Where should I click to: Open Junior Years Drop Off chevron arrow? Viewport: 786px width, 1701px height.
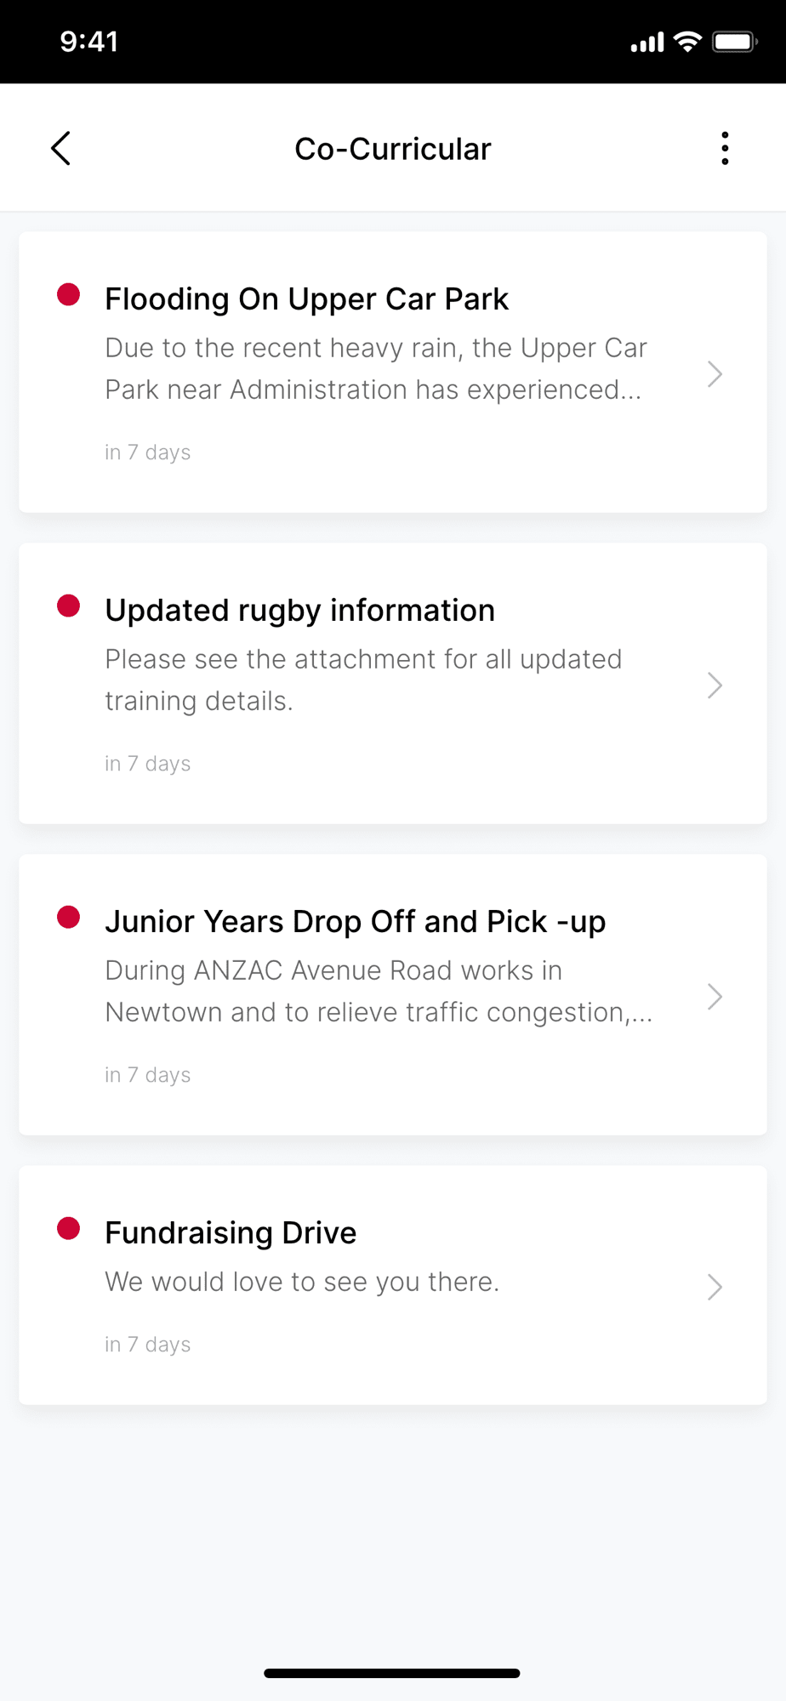(x=715, y=997)
